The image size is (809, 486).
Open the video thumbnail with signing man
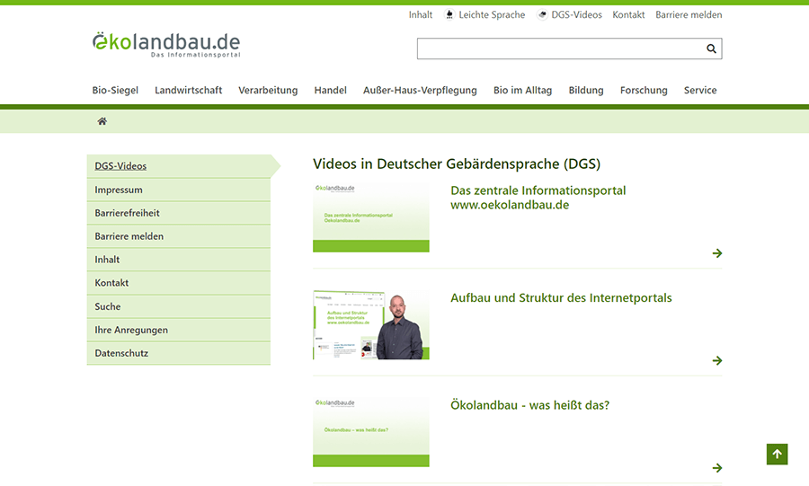click(x=371, y=325)
